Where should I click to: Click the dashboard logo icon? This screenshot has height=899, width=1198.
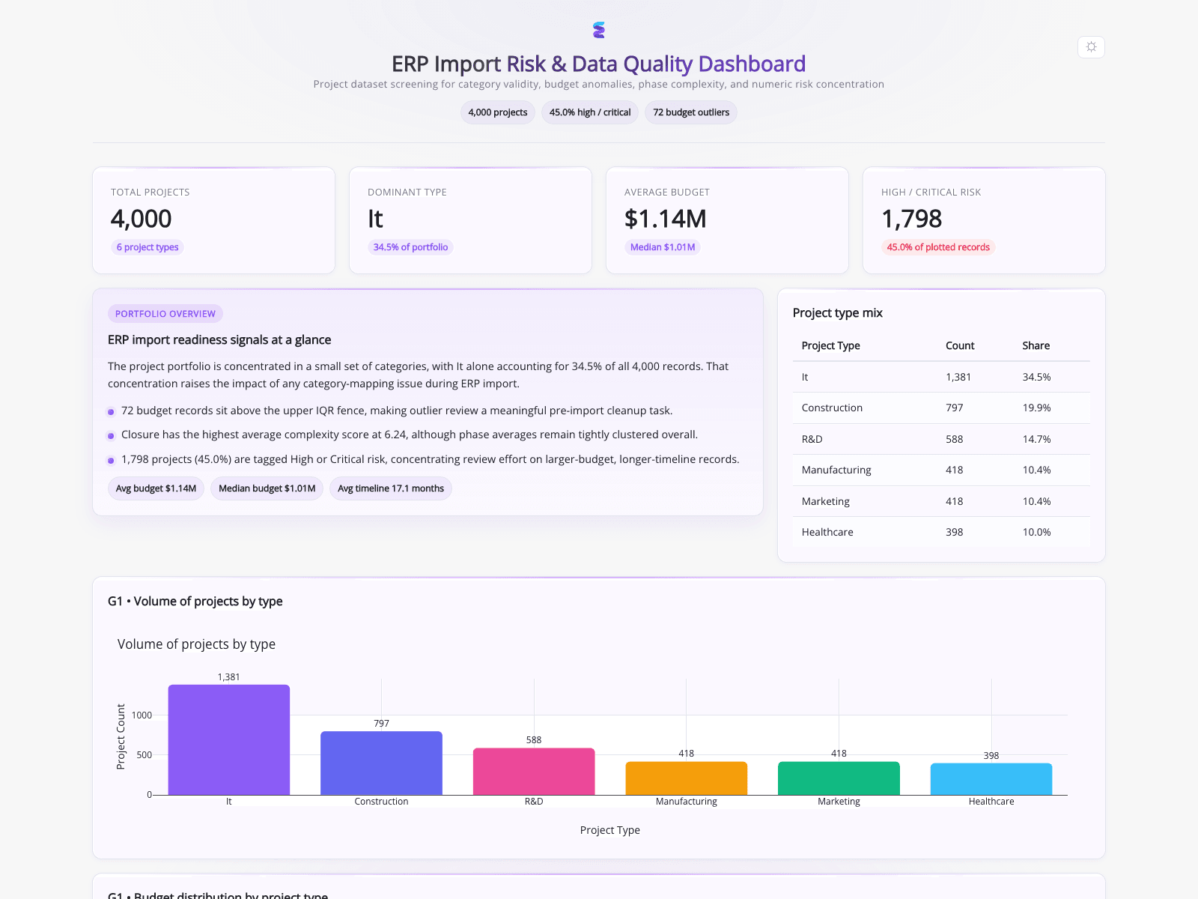pyautogui.click(x=599, y=30)
